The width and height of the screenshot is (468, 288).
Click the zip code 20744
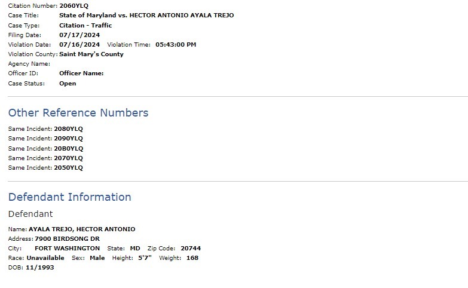(x=191, y=249)
